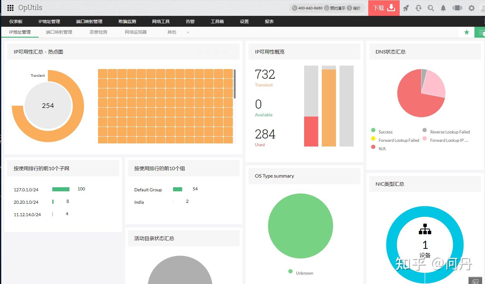Click the red Used bar in availability chart
Image resolution: width=485 pixels, height=284 pixels.
(x=311, y=131)
